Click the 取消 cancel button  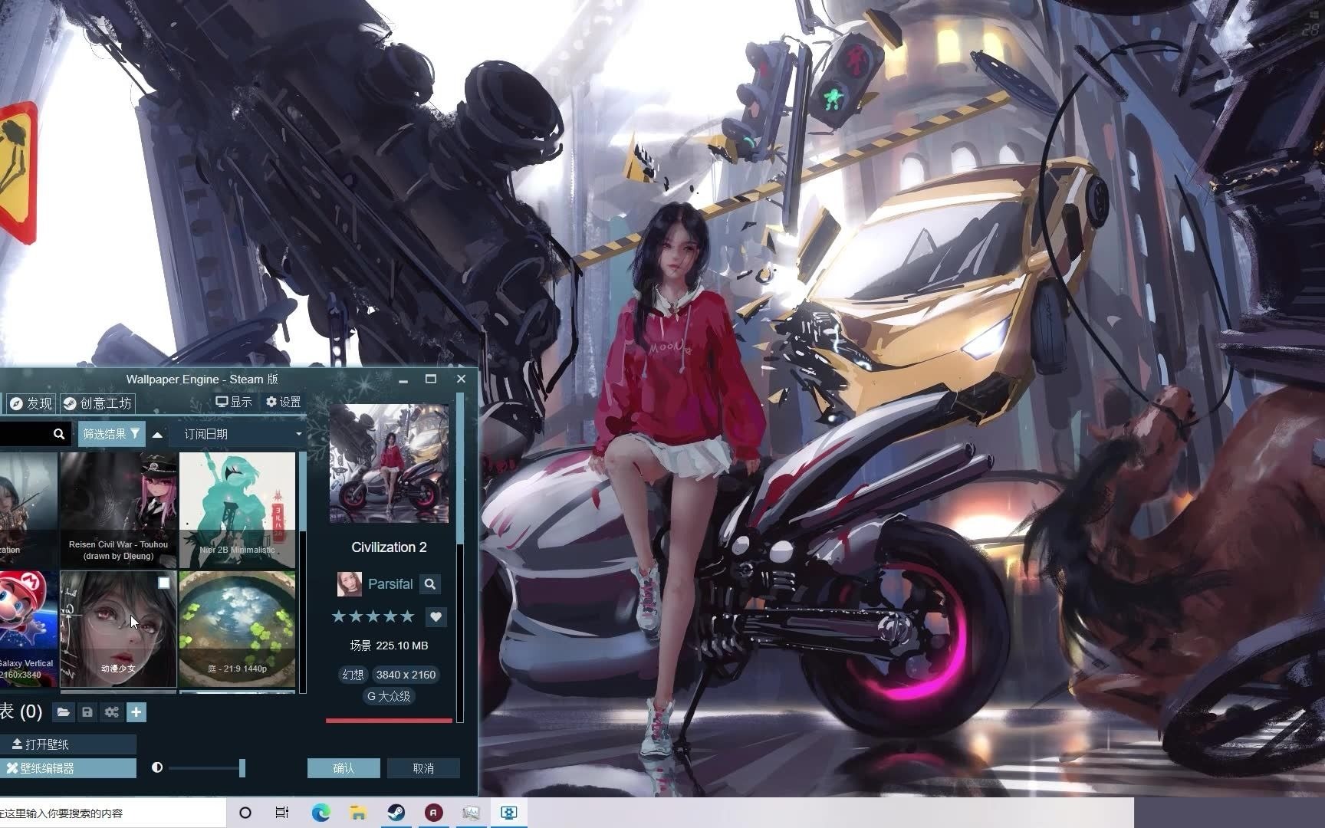coord(423,768)
